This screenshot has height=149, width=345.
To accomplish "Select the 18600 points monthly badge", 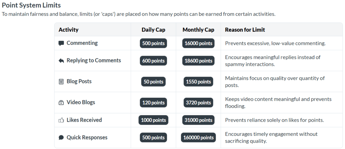I will point(198,61).
